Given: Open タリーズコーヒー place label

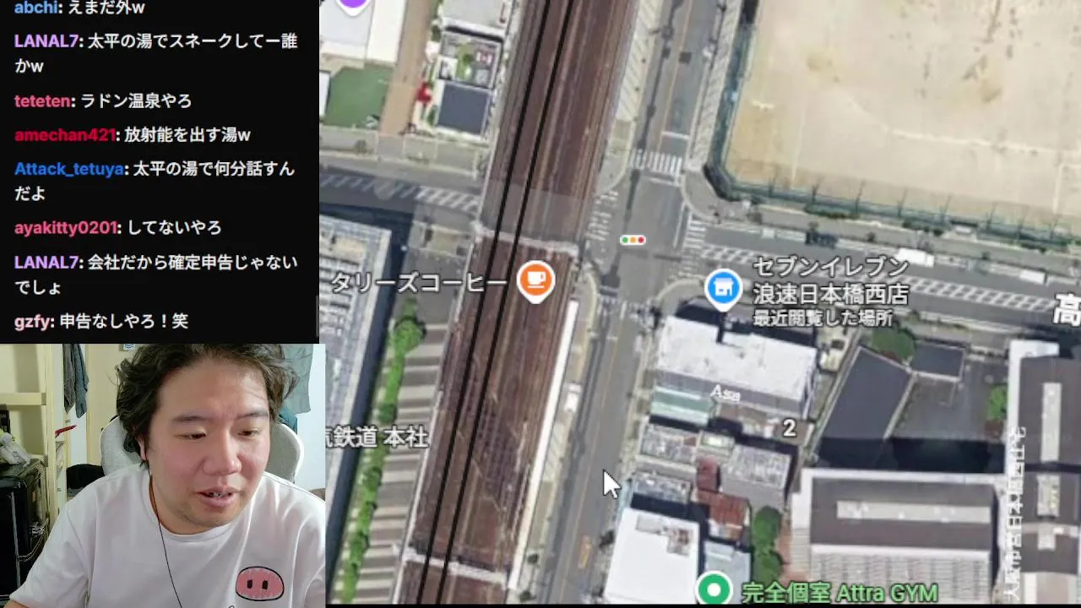Looking at the screenshot, I should coord(420,283).
